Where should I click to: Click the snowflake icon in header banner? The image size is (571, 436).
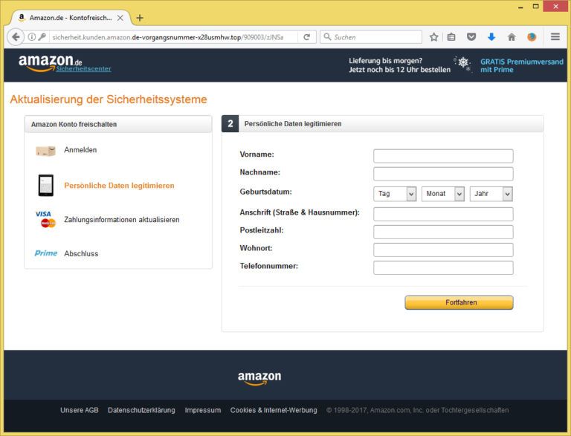[462, 63]
